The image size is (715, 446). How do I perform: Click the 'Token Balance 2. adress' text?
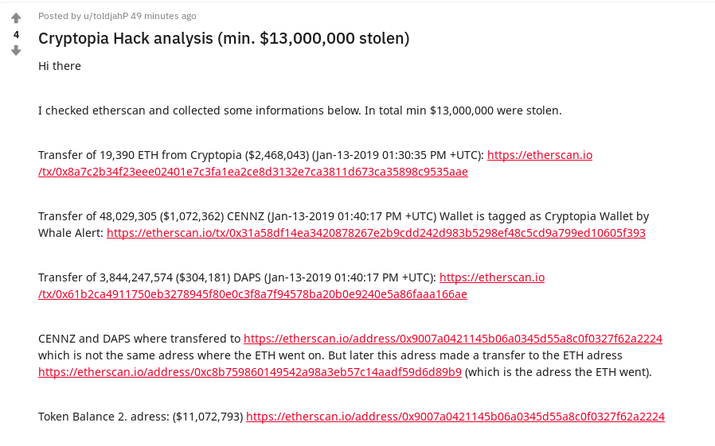pos(104,417)
